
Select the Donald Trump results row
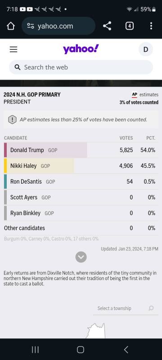tap(81, 150)
